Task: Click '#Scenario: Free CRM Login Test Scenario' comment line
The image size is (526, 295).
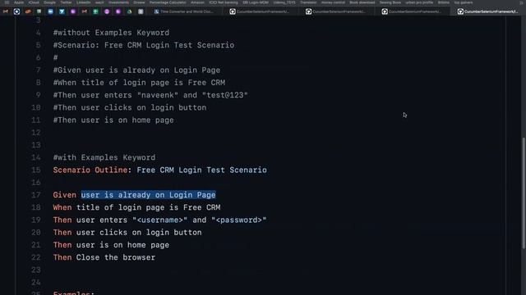Action: pyautogui.click(x=144, y=45)
